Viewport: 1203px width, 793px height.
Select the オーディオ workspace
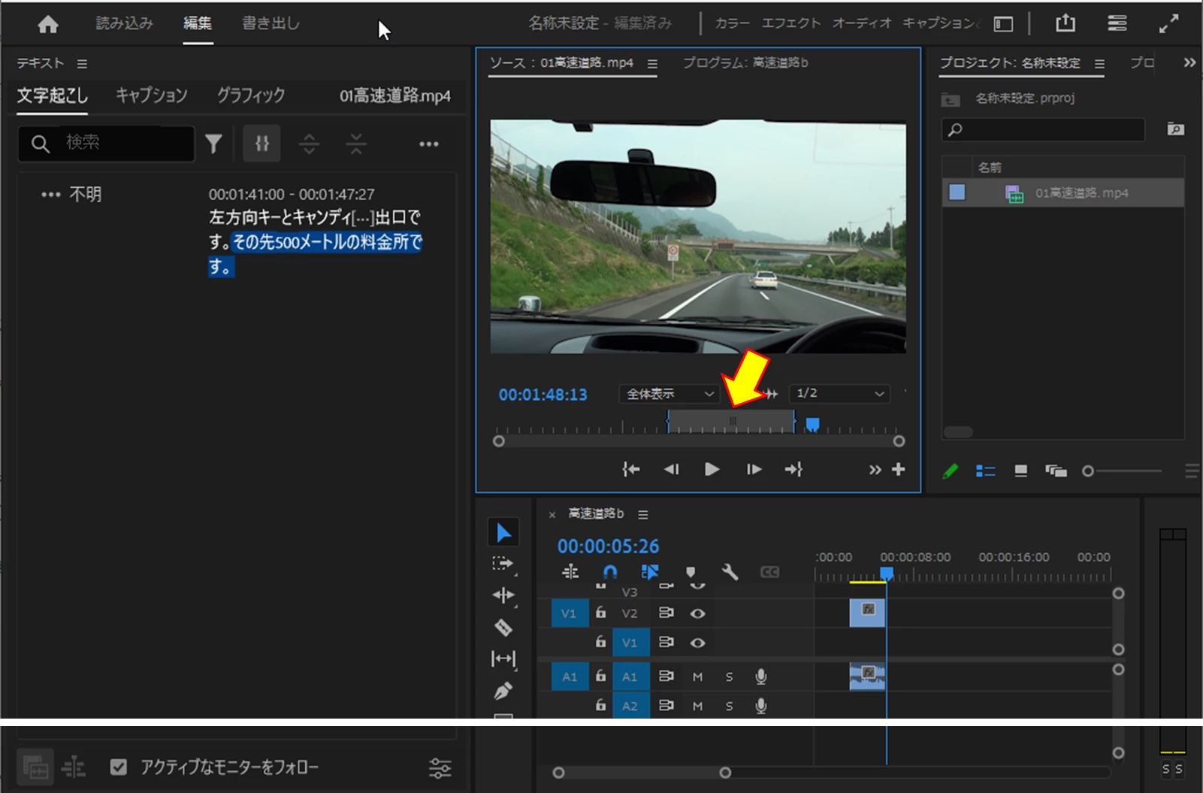862,23
